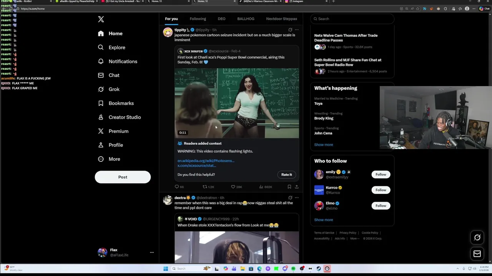Click Grok icon on tippity's post
This screenshot has height=276, width=492.
(290, 30)
